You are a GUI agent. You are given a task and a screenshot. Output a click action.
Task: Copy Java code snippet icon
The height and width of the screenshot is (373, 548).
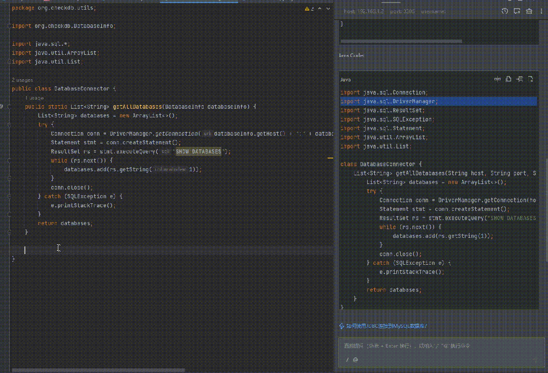508,79
